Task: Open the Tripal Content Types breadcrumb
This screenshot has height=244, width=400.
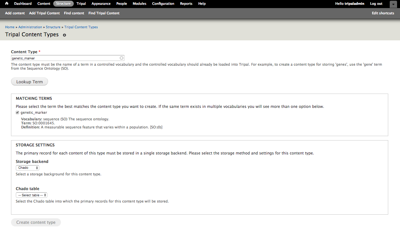Action: click(x=81, y=27)
